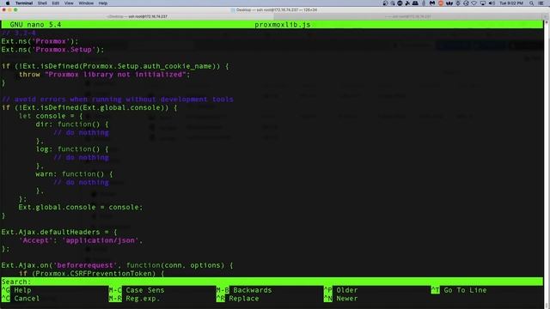The image size is (550, 309).
Task: Click the 'Accept': 'application/json' line
Action: click(x=81, y=240)
